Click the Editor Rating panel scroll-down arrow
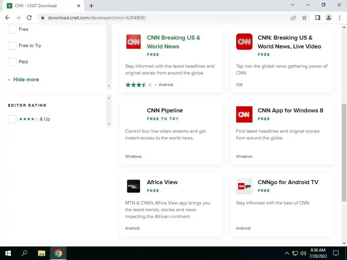 (x=109, y=124)
